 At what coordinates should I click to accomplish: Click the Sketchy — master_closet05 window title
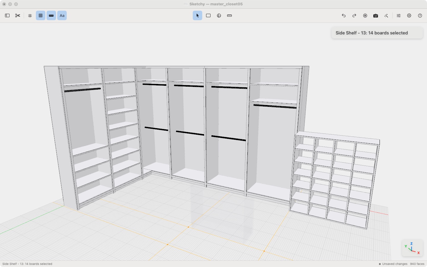[x=216, y=4]
